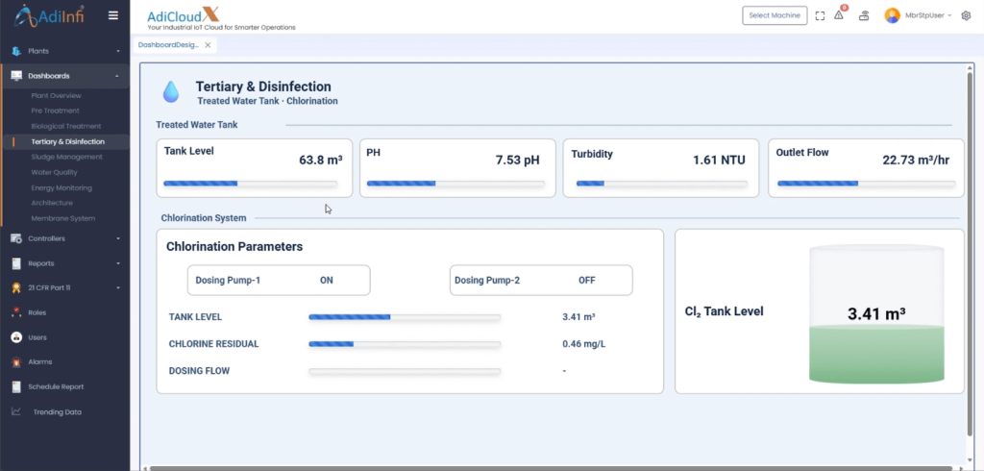Expand the Plants menu arrow
Viewport: 984px width, 471px height.
(x=118, y=52)
